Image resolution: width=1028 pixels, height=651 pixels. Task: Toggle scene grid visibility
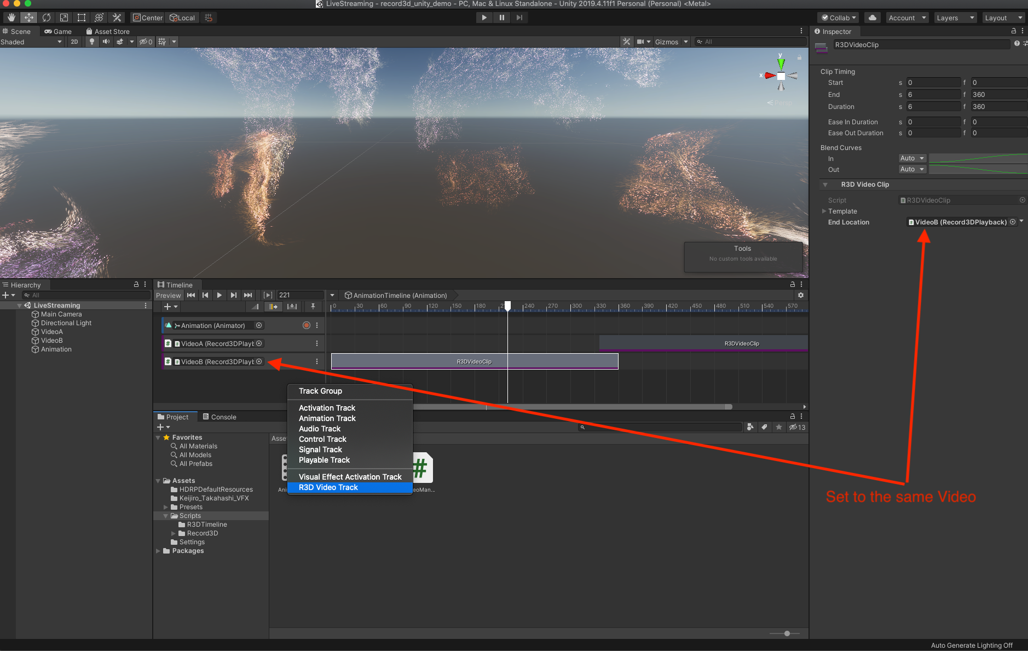(x=162, y=42)
